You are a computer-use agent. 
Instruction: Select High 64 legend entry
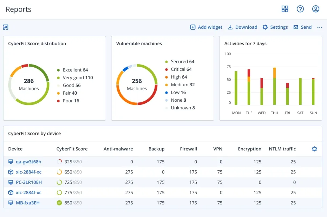click(x=176, y=77)
